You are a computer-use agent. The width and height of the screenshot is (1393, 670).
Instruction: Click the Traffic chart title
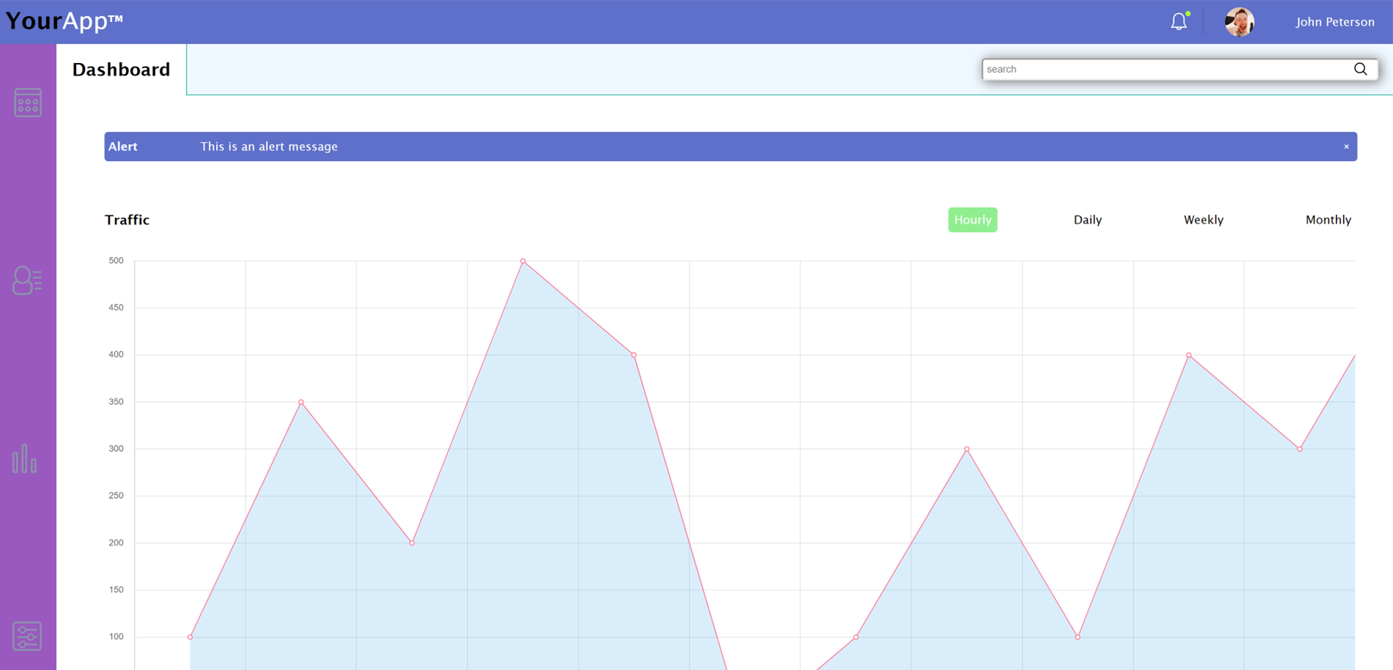127,220
